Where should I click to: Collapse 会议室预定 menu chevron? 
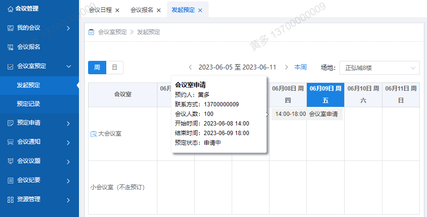point(68,66)
